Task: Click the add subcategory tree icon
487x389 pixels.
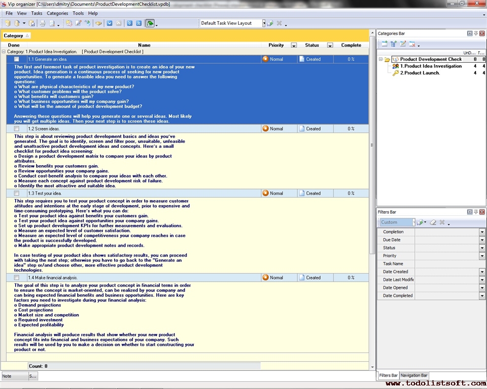Action: [x=394, y=44]
